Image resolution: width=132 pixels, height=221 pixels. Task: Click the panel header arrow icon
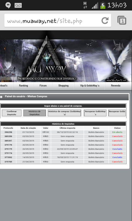1,97
